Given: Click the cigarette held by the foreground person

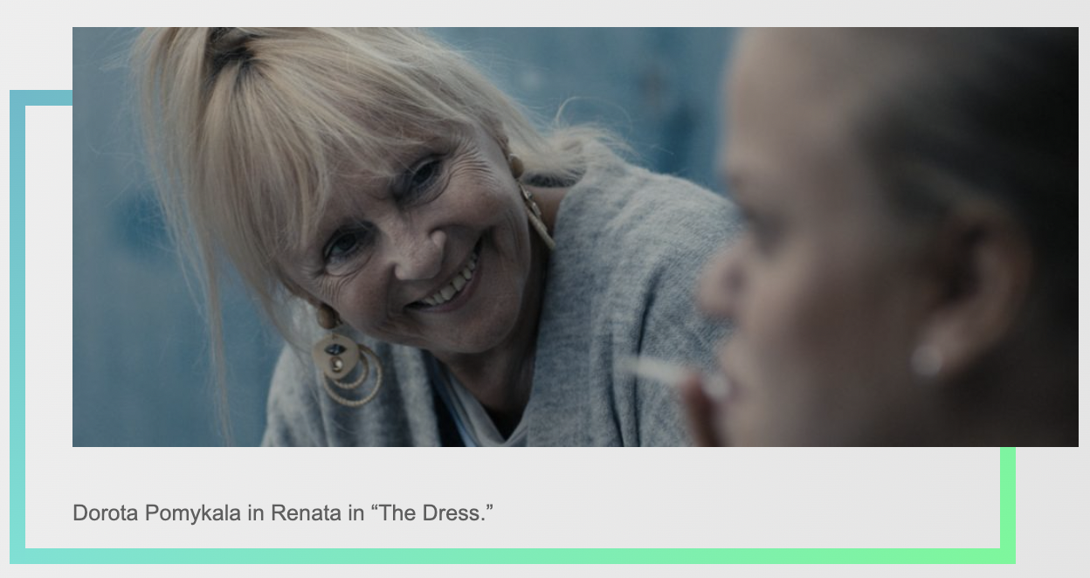Looking at the screenshot, I should [674, 374].
